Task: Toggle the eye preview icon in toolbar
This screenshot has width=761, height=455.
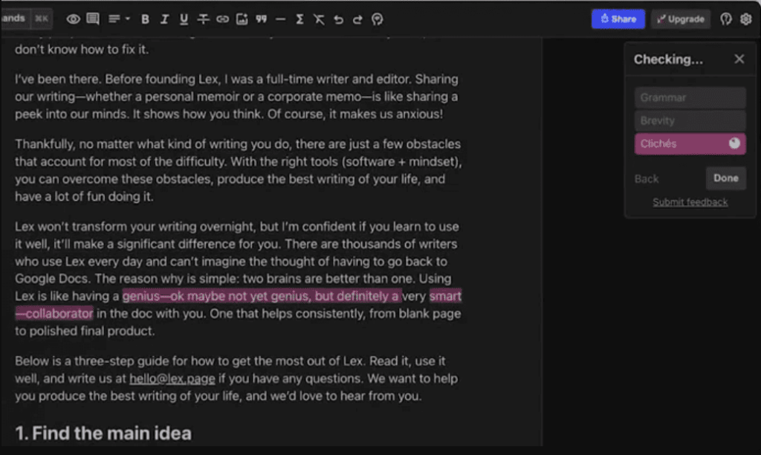Action: [x=73, y=19]
